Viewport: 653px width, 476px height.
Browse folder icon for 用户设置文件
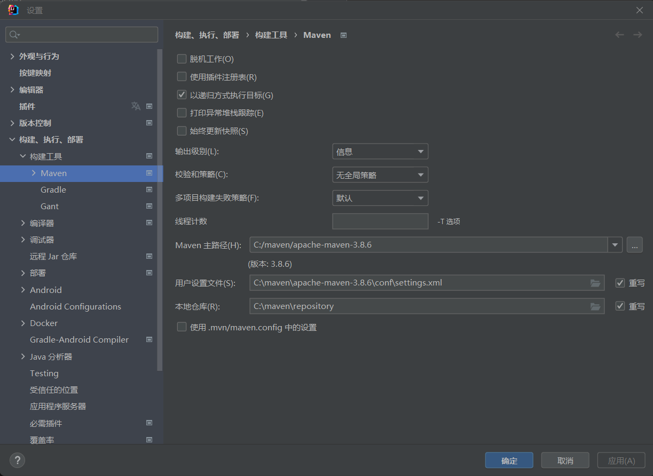point(595,283)
